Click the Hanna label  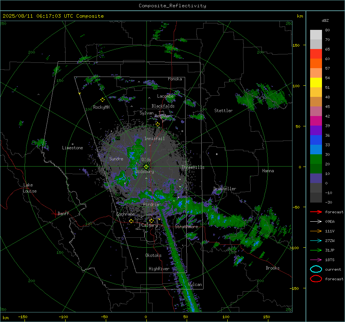tap(268, 171)
